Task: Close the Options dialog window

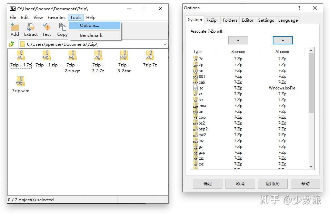Action: [x=315, y=8]
